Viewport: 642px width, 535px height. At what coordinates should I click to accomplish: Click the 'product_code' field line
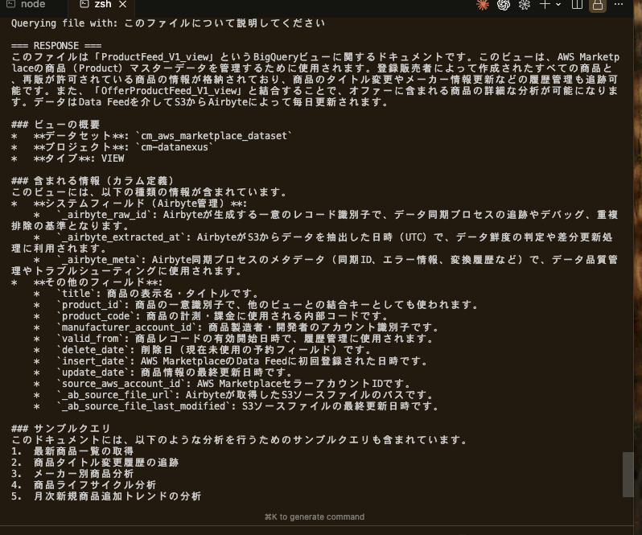click(211, 316)
